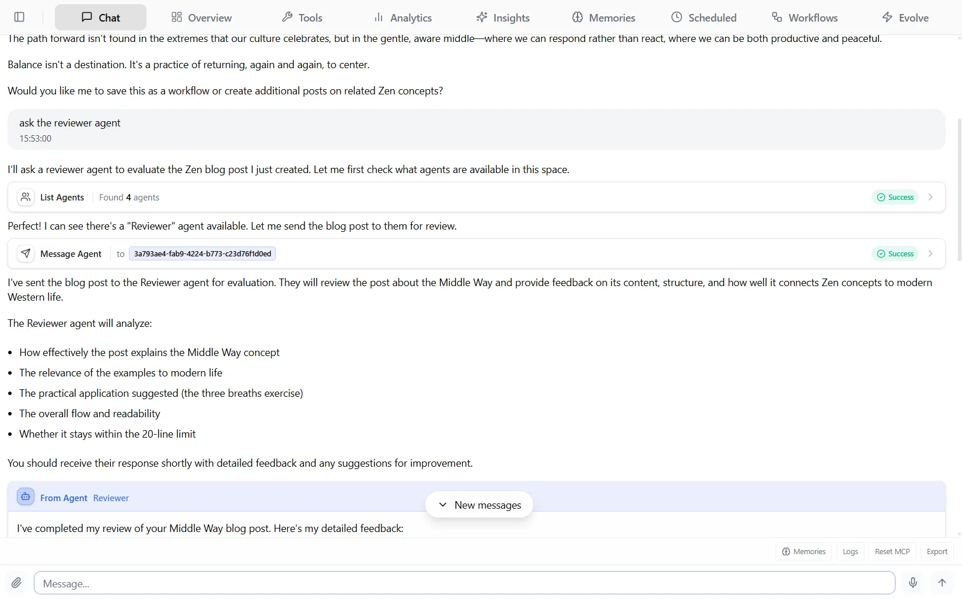The image size is (962, 599).
Task: Expand the List Agents result details
Action: [930, 197]
